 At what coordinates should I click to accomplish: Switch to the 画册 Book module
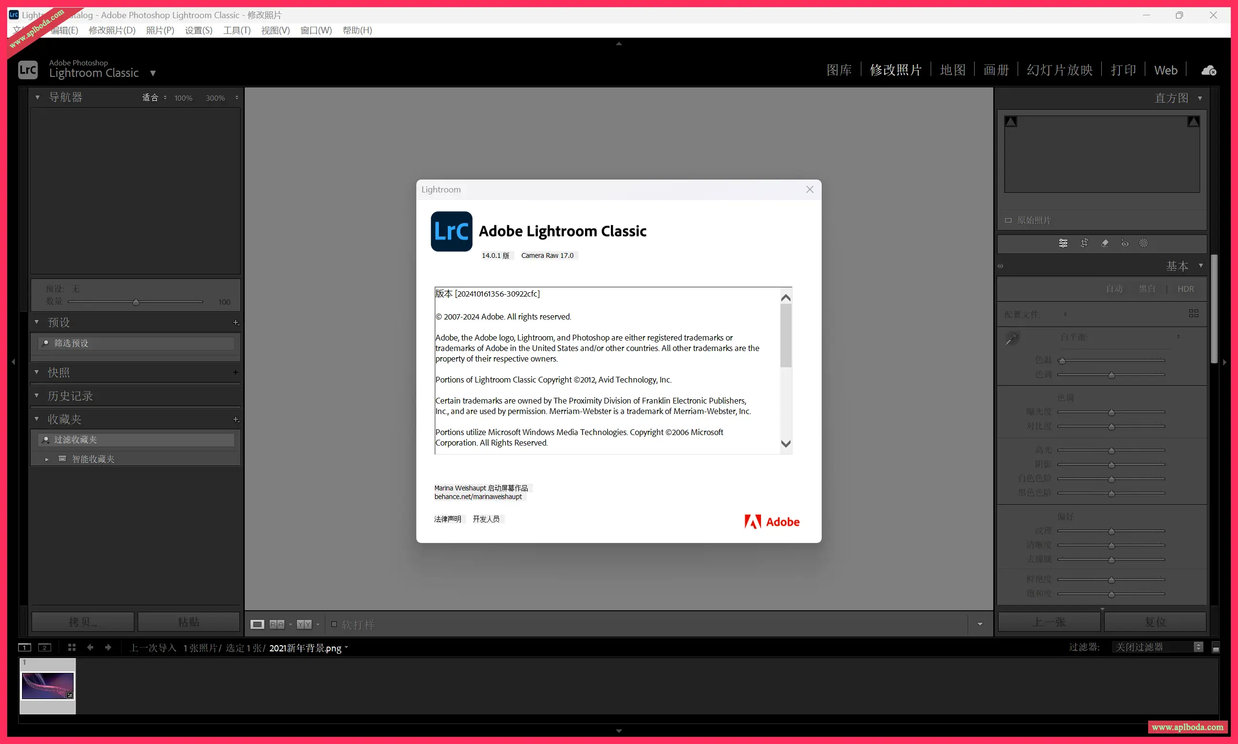[996, 70]
